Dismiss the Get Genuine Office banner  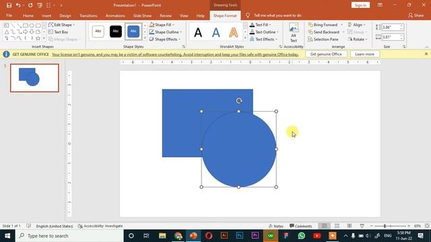click(x=426, y=54)
